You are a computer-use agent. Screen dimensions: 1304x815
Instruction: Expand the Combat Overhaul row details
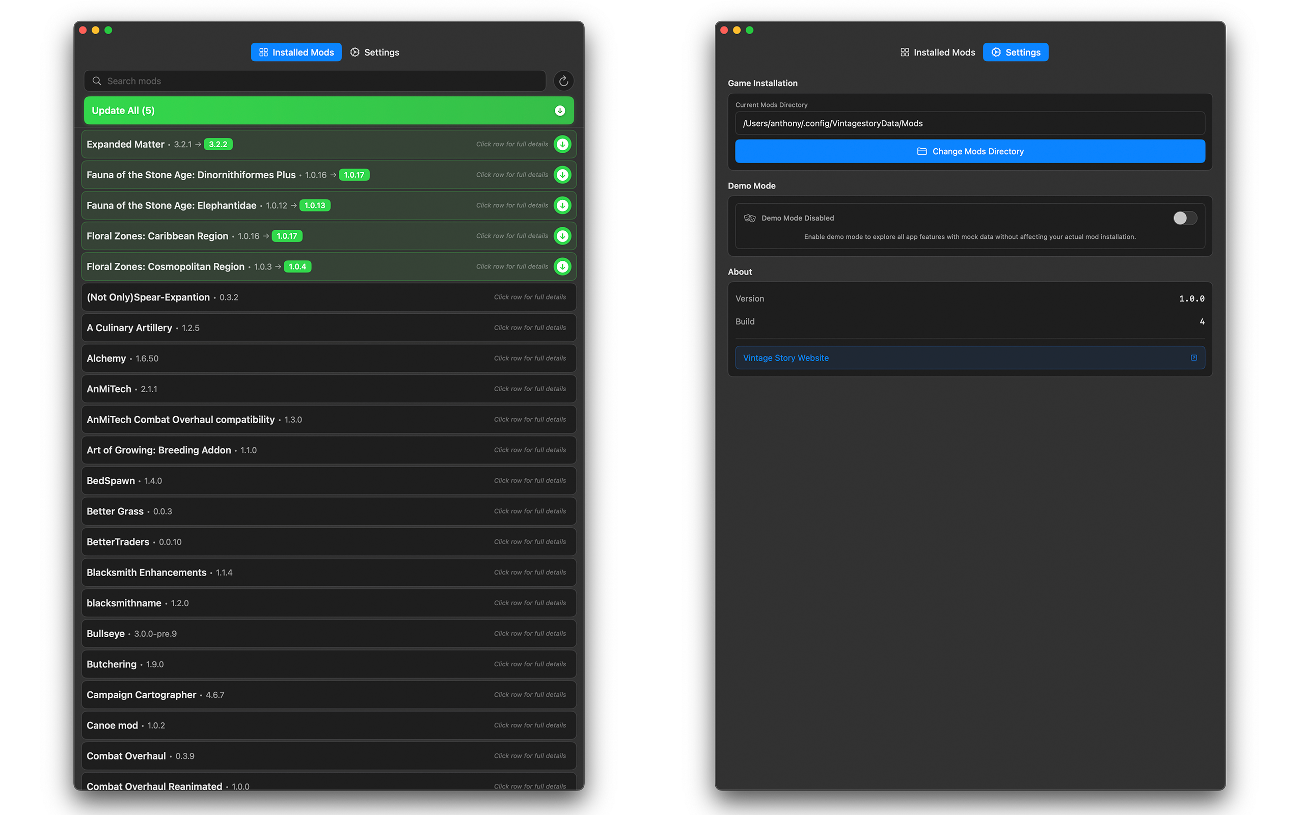pos(329,756)
